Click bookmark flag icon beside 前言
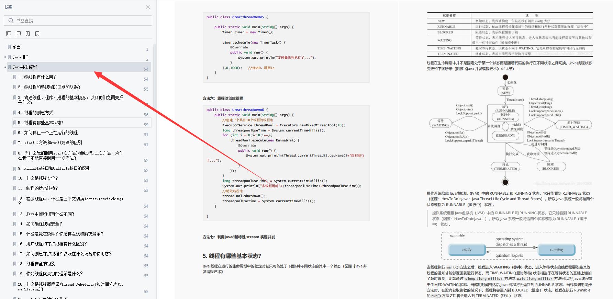613x299 pixels. point(9,47)
